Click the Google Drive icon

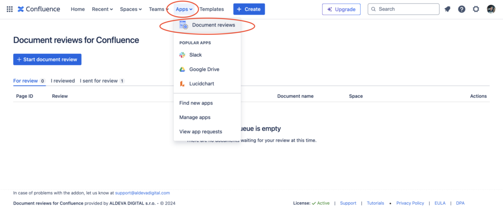pyautogui.click(x=182, y=69)
